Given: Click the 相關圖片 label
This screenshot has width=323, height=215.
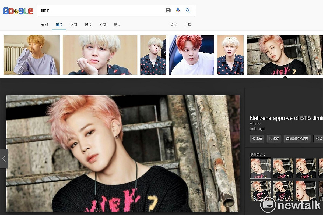Looking at the screenshot, I should (x=258, y=155).
